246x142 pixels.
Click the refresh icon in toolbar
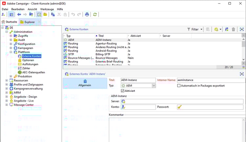point(95,14)
